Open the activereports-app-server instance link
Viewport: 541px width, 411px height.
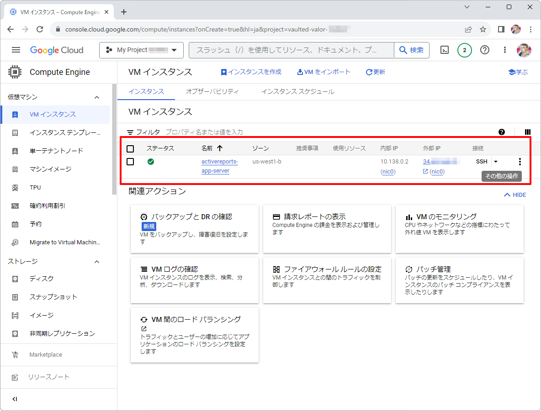click(220, 166)
